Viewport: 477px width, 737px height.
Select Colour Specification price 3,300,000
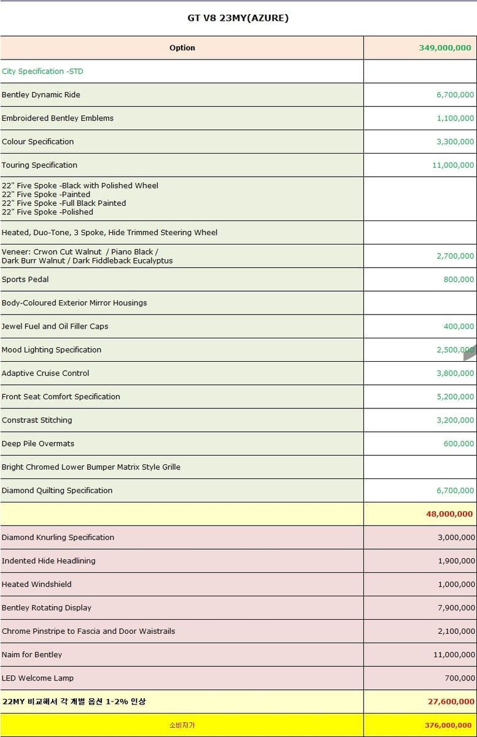pos(455,142)
